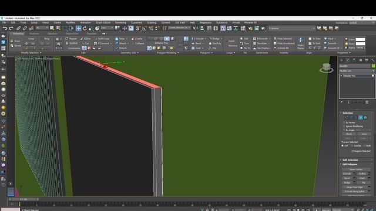Select the Off preview selection radio
Image resolution: width=376 pixels, height=211 pixels.
(343, 145)
